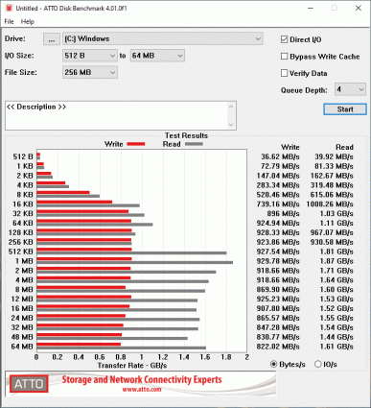Close the ATTO Disk Benchmark window

click(359, 8)
